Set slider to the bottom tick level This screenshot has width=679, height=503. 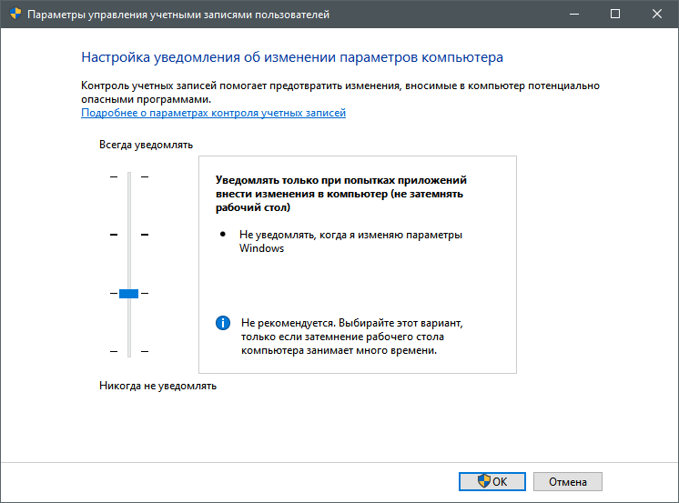click(x=129, y=351)
